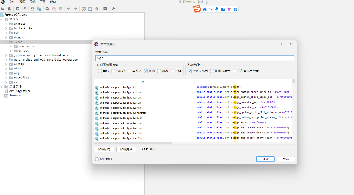Enable the 类名 search checkbox

100,71
